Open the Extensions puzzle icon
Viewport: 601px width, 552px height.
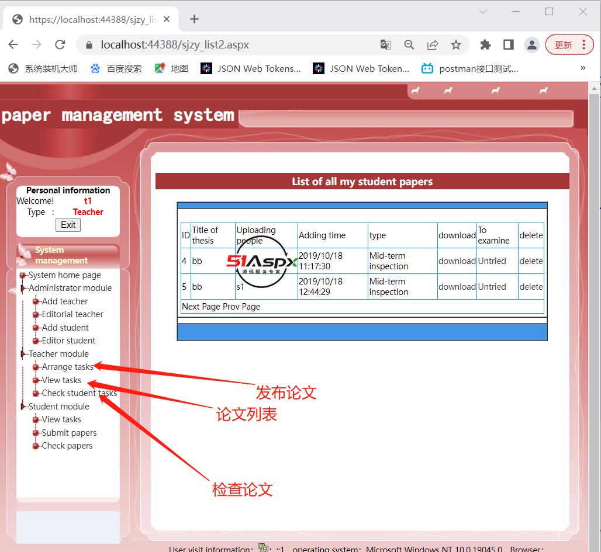485,45
